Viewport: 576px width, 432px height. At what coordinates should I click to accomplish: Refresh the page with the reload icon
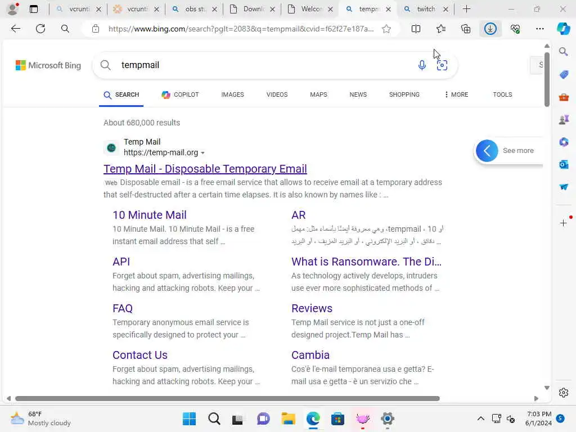40,29
